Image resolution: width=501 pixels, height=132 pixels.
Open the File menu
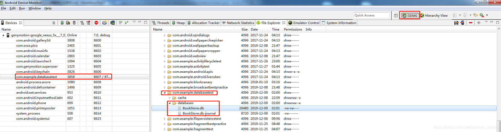coord(3,8)
